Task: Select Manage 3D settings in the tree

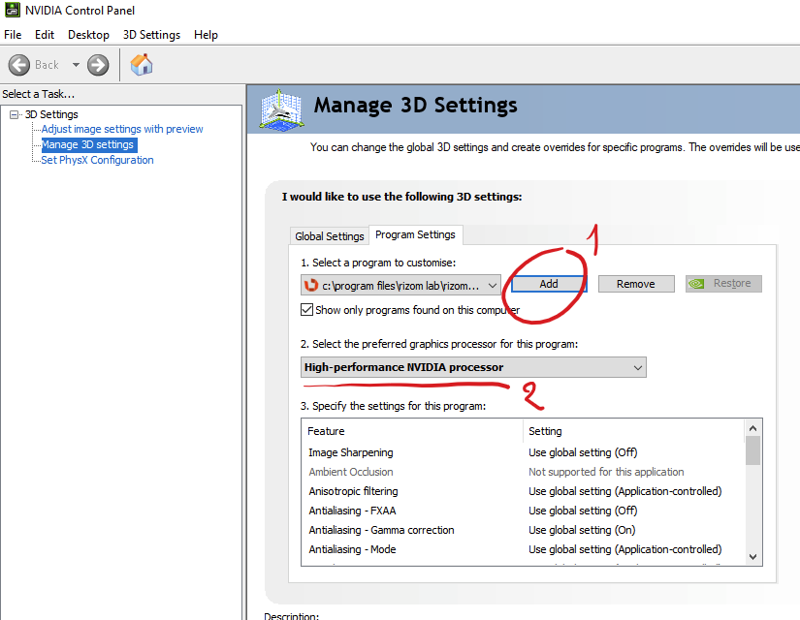Action: click(87, 144)
